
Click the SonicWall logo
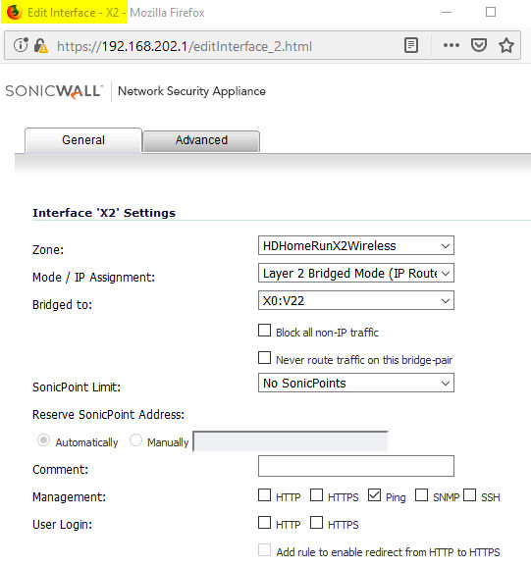(x=54, y=91)
